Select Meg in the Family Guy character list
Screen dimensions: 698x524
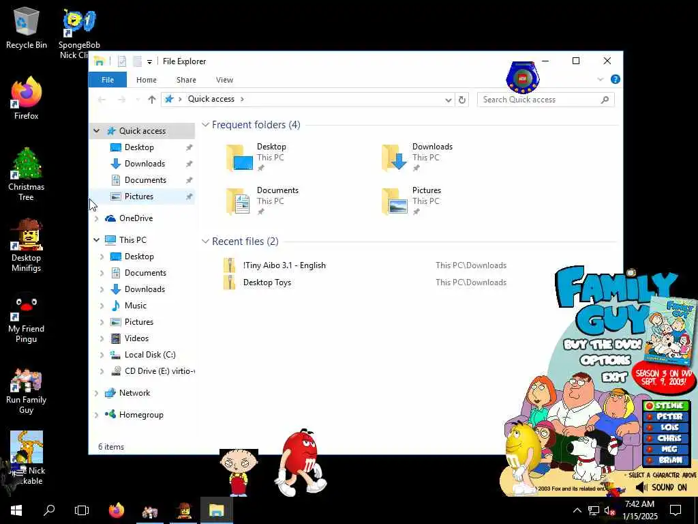click(x=666, y=449)
